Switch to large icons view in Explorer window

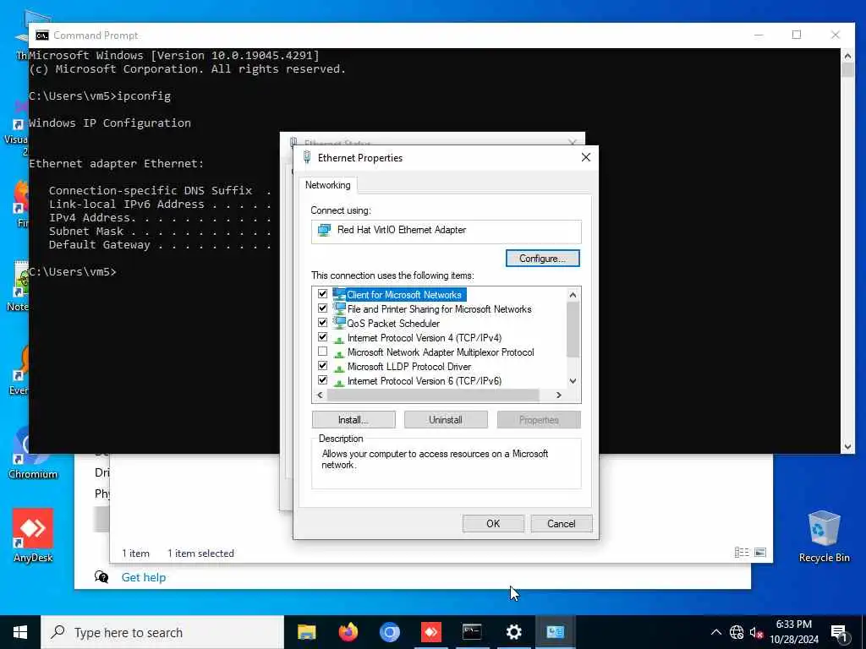pyautogui.click(x=760, y=553)
